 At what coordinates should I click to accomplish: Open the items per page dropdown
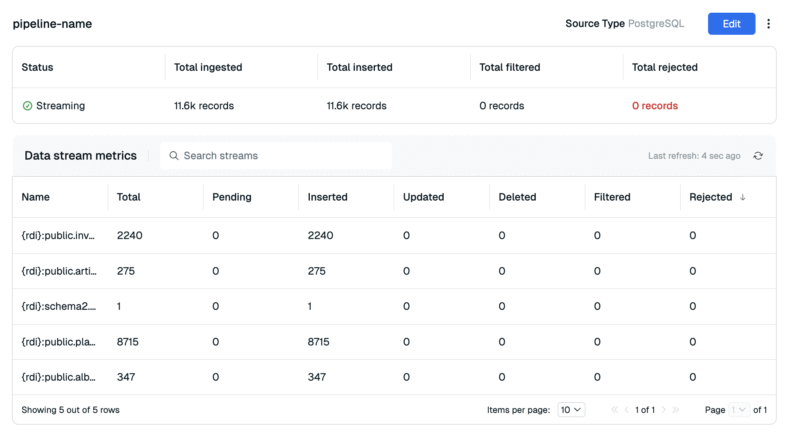tap(571, 410)
